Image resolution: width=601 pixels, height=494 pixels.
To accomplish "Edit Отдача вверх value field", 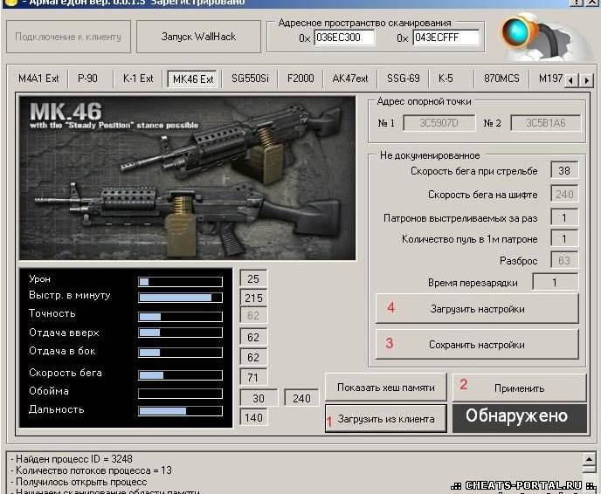I will tap(253, 337).
